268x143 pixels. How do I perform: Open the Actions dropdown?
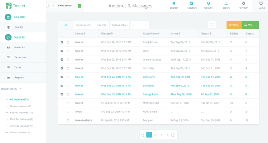click(234, 25)
